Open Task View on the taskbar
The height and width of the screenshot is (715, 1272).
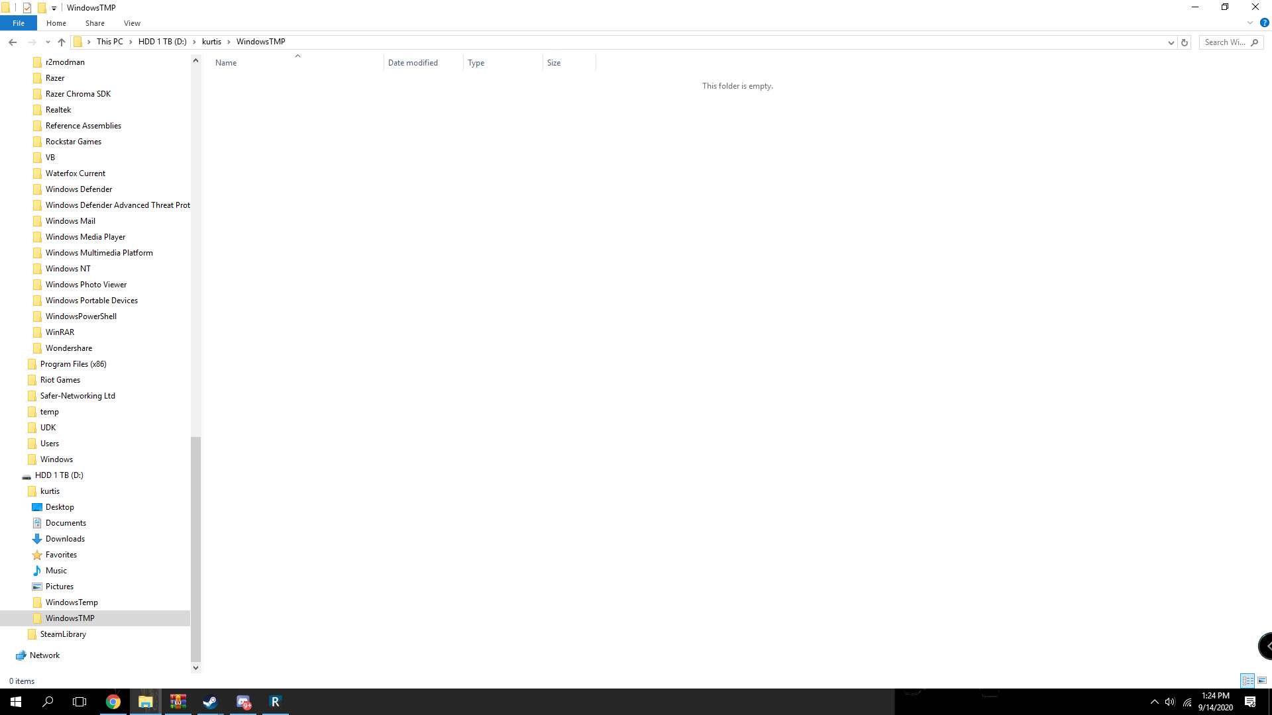(79, 701)
